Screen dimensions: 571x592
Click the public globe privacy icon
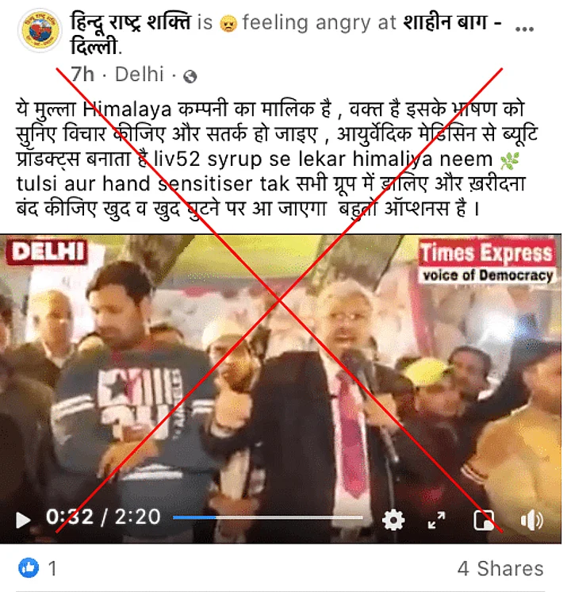(x=190, y=77)
